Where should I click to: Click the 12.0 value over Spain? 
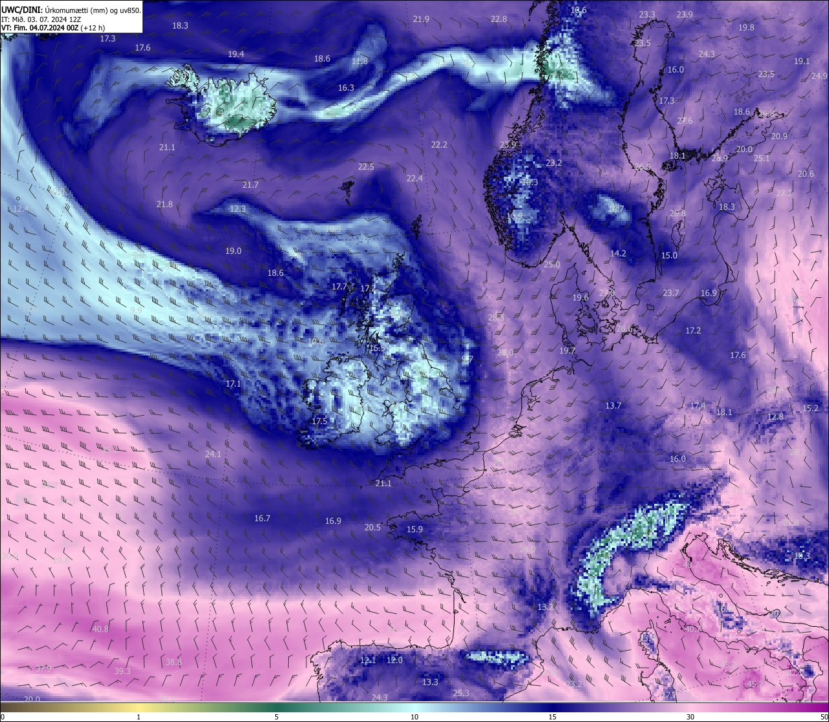coord(394,660)
